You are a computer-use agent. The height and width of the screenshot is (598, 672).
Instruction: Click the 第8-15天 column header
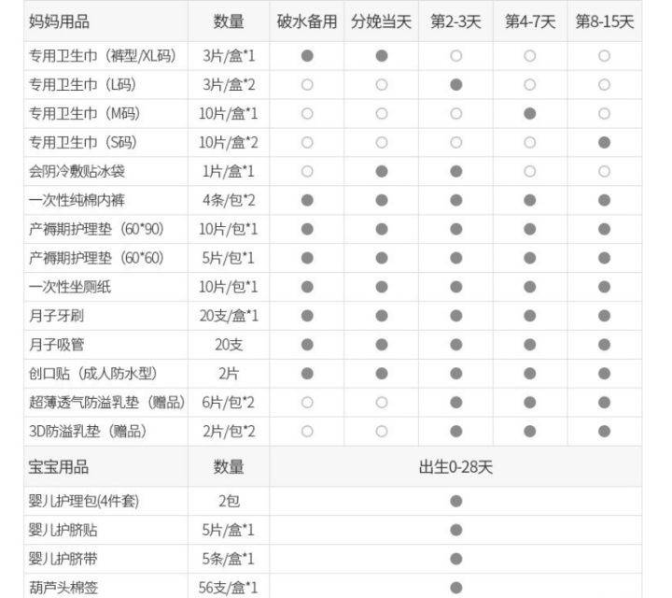[604, 21]
